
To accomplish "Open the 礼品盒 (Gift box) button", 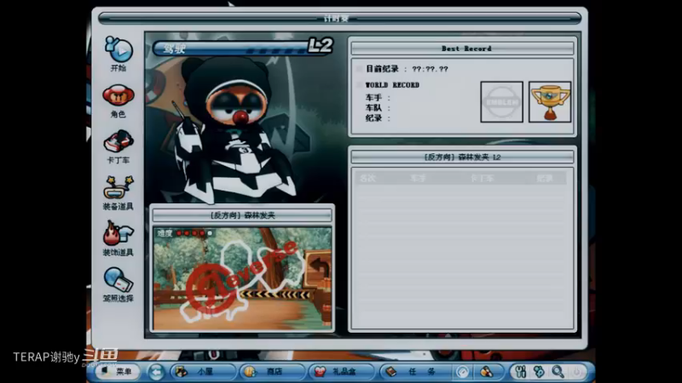I will pos(341,372).
